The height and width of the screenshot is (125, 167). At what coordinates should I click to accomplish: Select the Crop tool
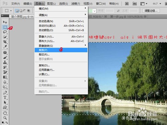5,42
